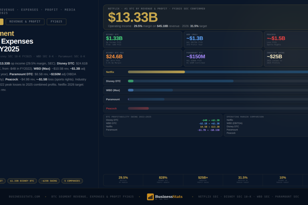The height and width of the screenshot is (205, 308).
Task: Open the Peacock ~-$1.5B loss card
Action: [286, 40]
